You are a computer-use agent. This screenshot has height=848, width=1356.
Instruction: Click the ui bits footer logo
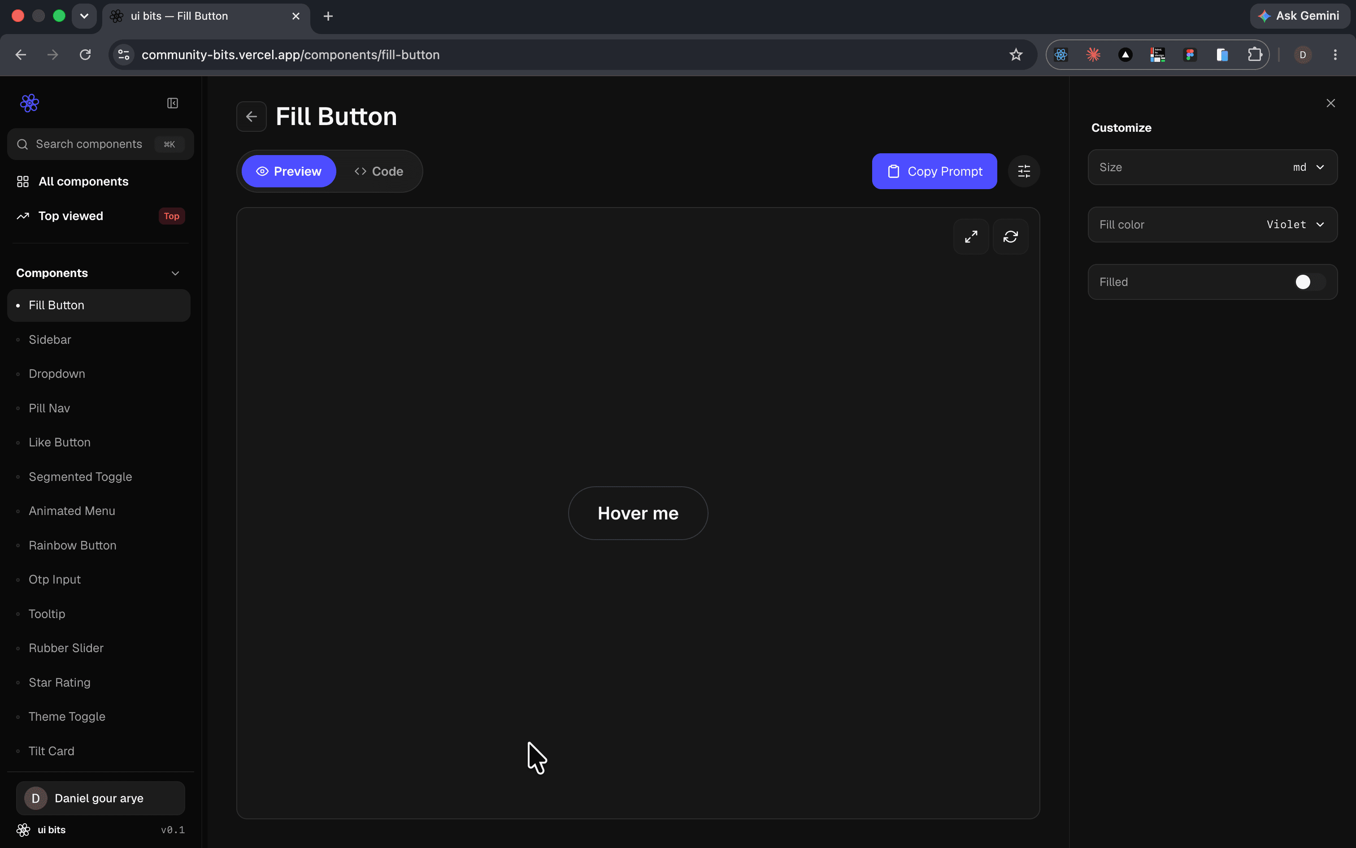tap(24, 830)
